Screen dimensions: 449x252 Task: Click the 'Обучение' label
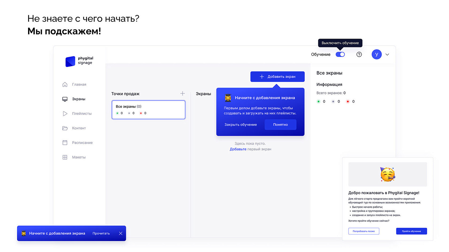pyautogui.click(x=320, y=54)
